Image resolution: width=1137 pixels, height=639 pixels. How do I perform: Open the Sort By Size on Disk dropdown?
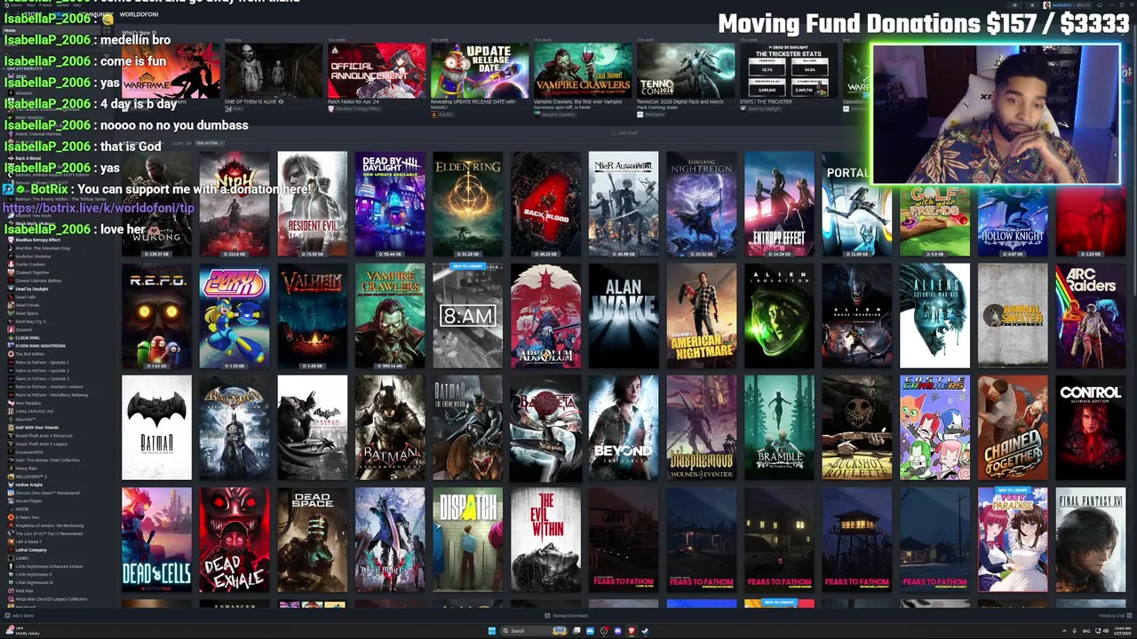[x=210, y=143]
